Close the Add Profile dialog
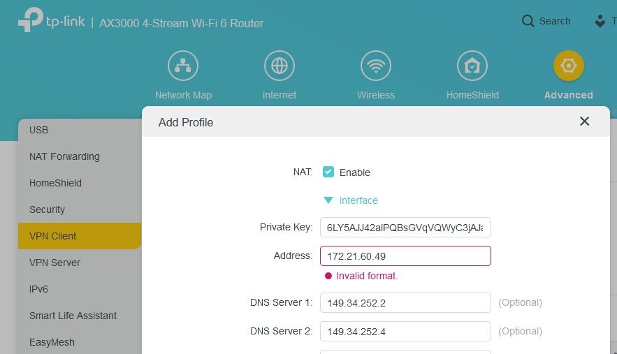Screen dimensions: 617x354 click(x=585, y=121)
